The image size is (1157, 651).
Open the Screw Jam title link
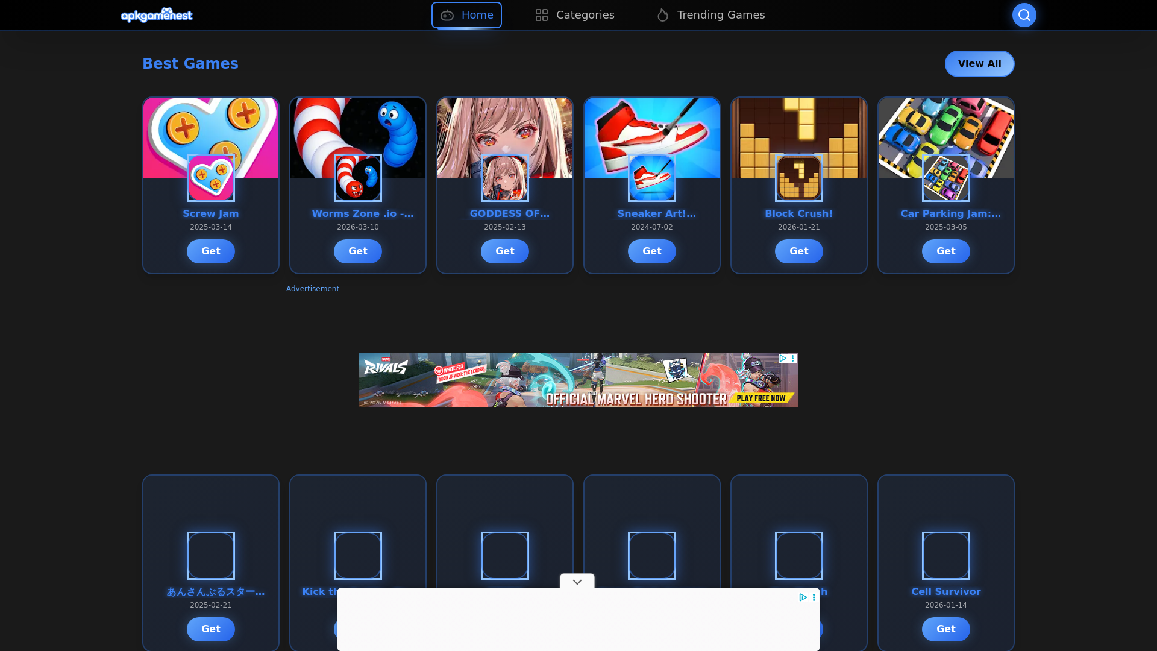point(211,213)
